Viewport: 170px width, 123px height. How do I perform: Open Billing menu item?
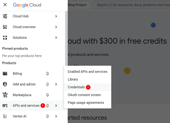32,73
